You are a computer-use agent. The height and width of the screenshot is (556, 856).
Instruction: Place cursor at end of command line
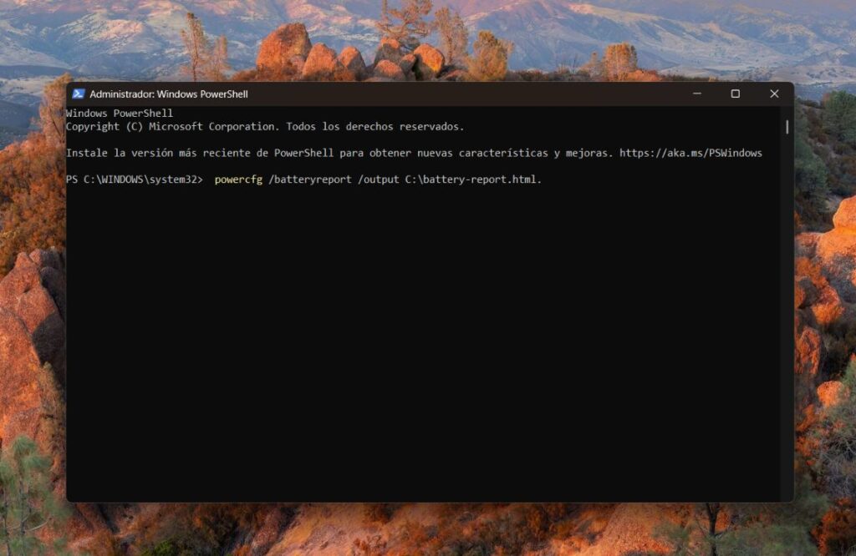[x=545, y=179]
